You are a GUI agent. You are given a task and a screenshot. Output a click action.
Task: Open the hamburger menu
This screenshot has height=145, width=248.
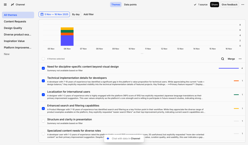tap(5, 5)
